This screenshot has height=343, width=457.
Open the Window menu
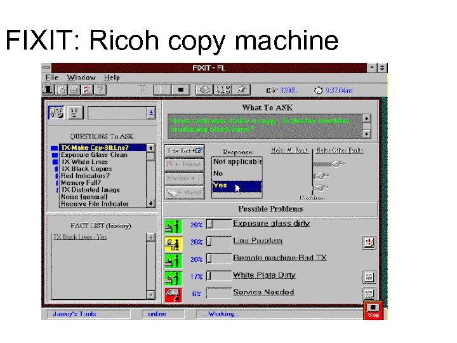(81, 77)
